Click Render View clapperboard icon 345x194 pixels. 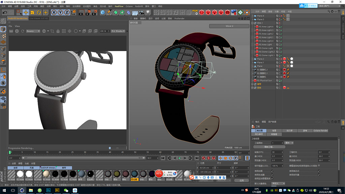(x=81, y=12)
